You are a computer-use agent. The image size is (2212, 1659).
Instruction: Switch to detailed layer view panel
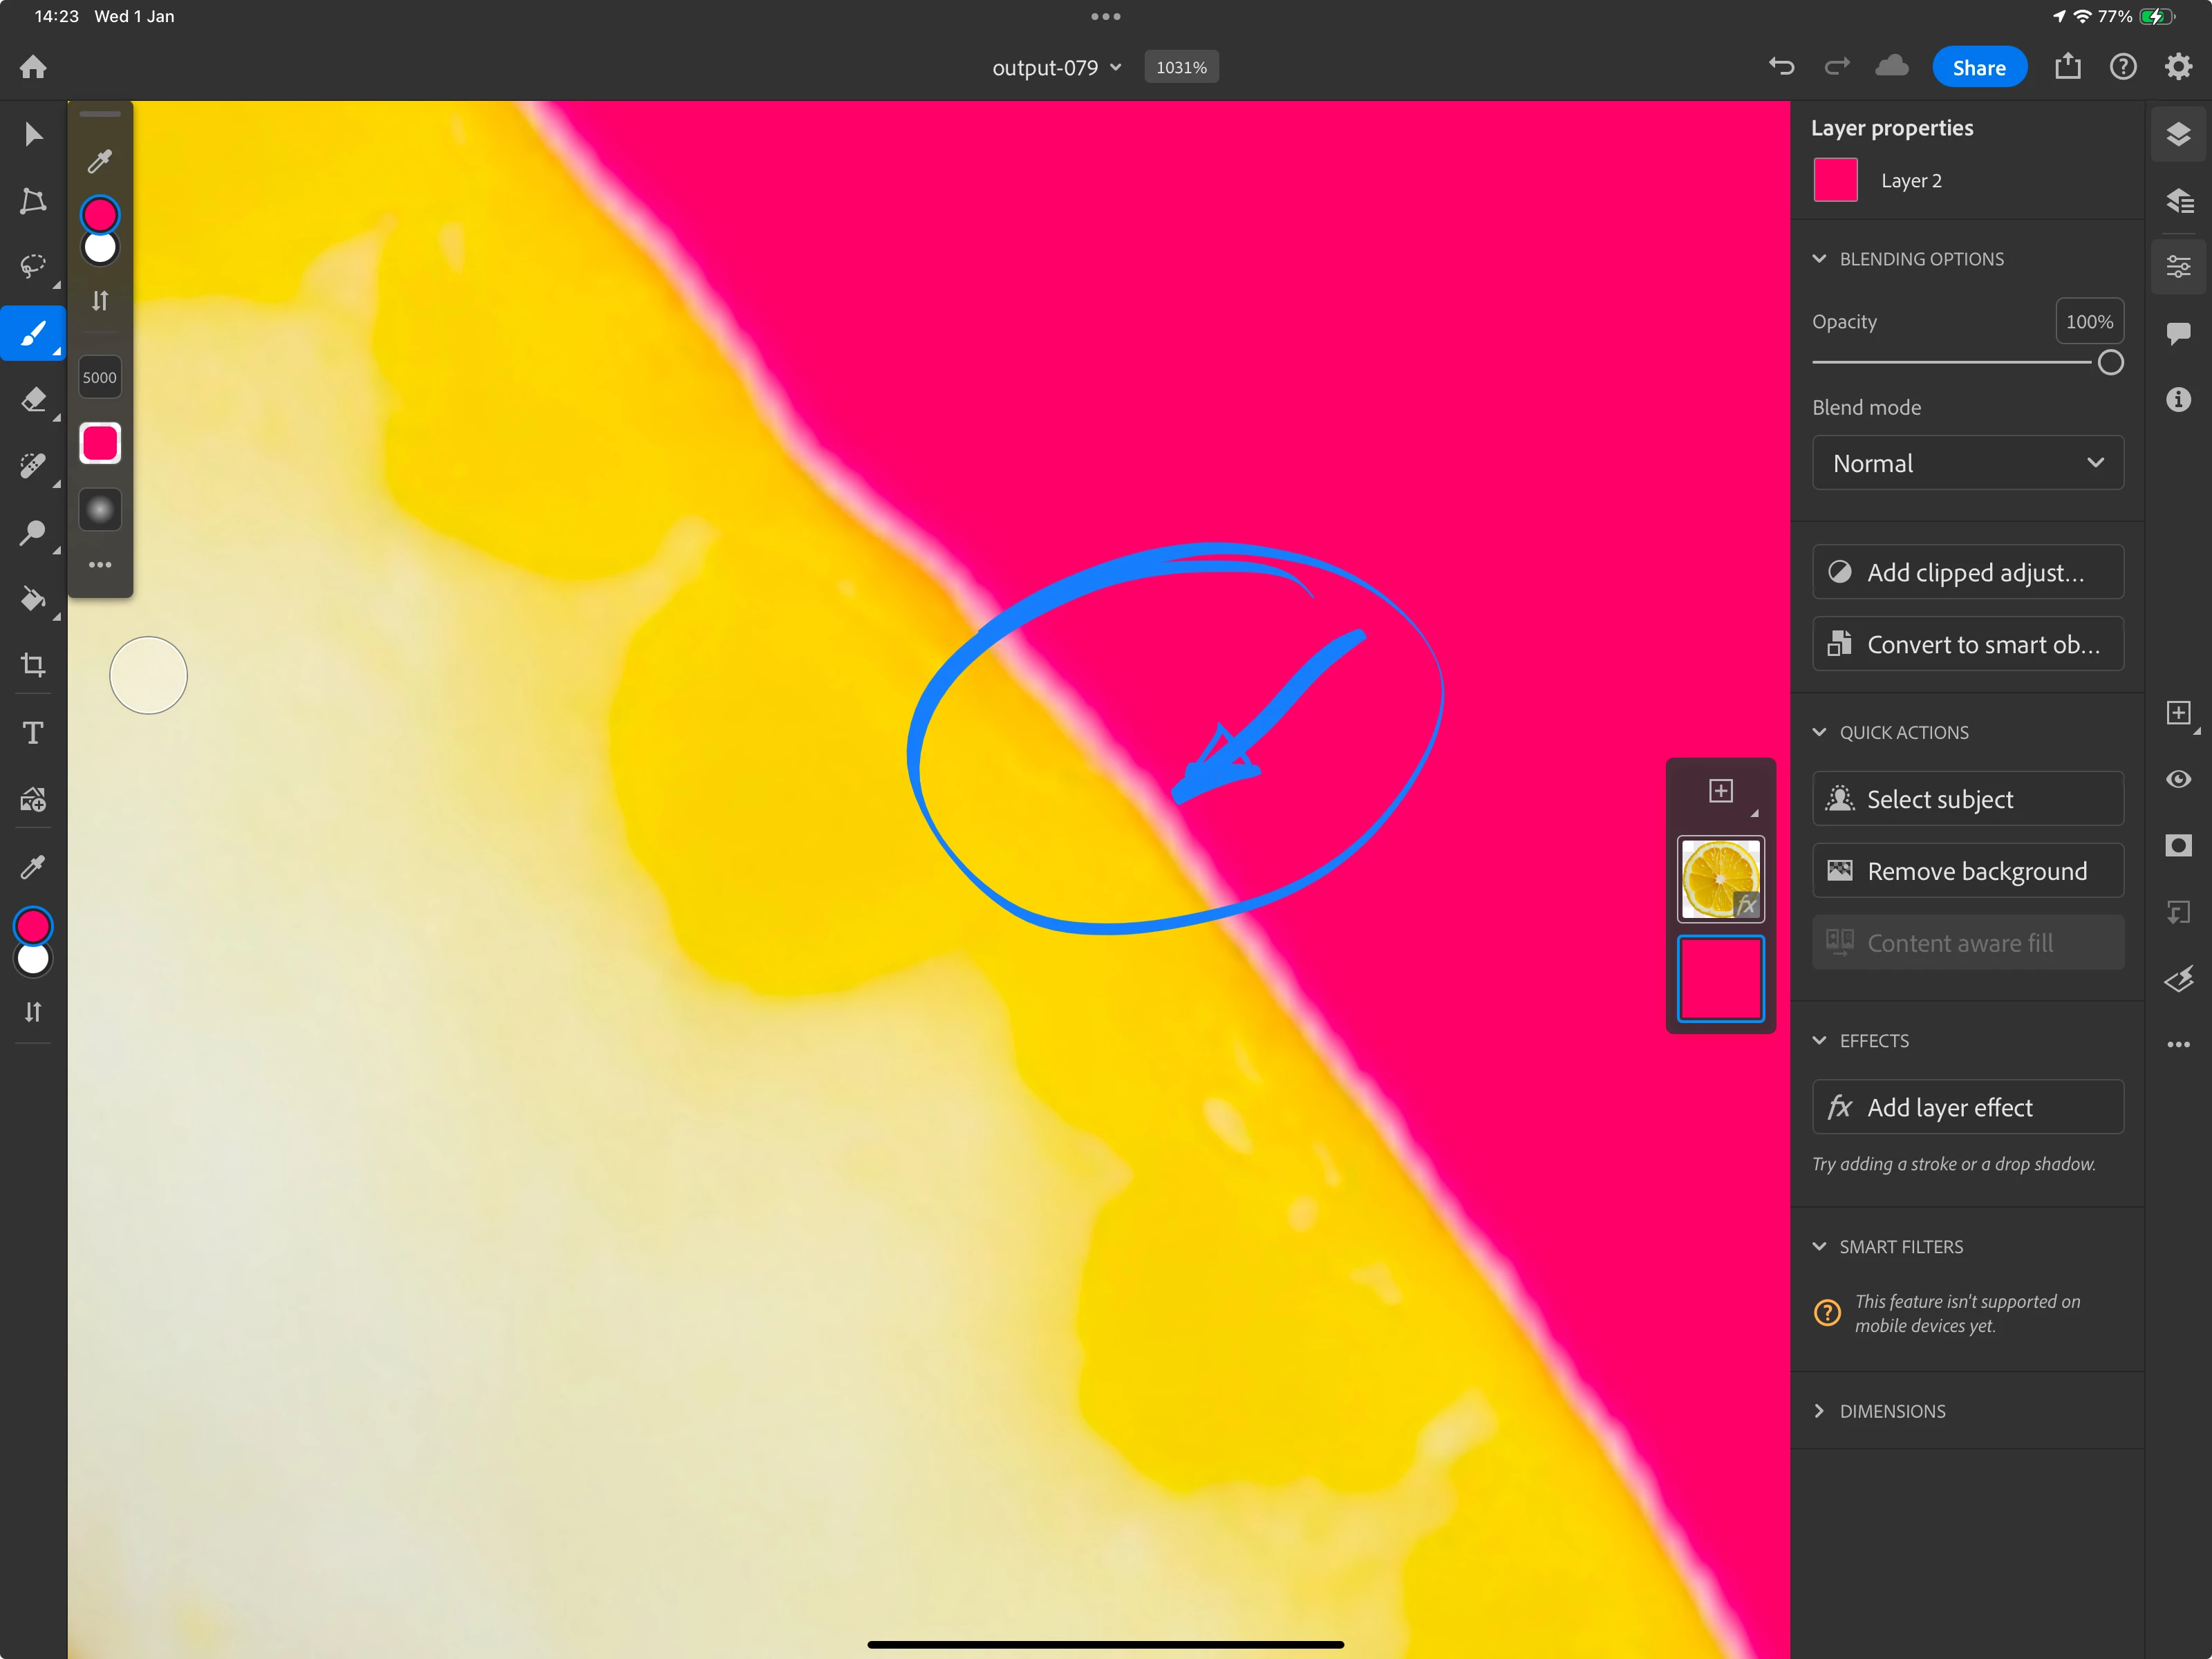coord(2178,201)
